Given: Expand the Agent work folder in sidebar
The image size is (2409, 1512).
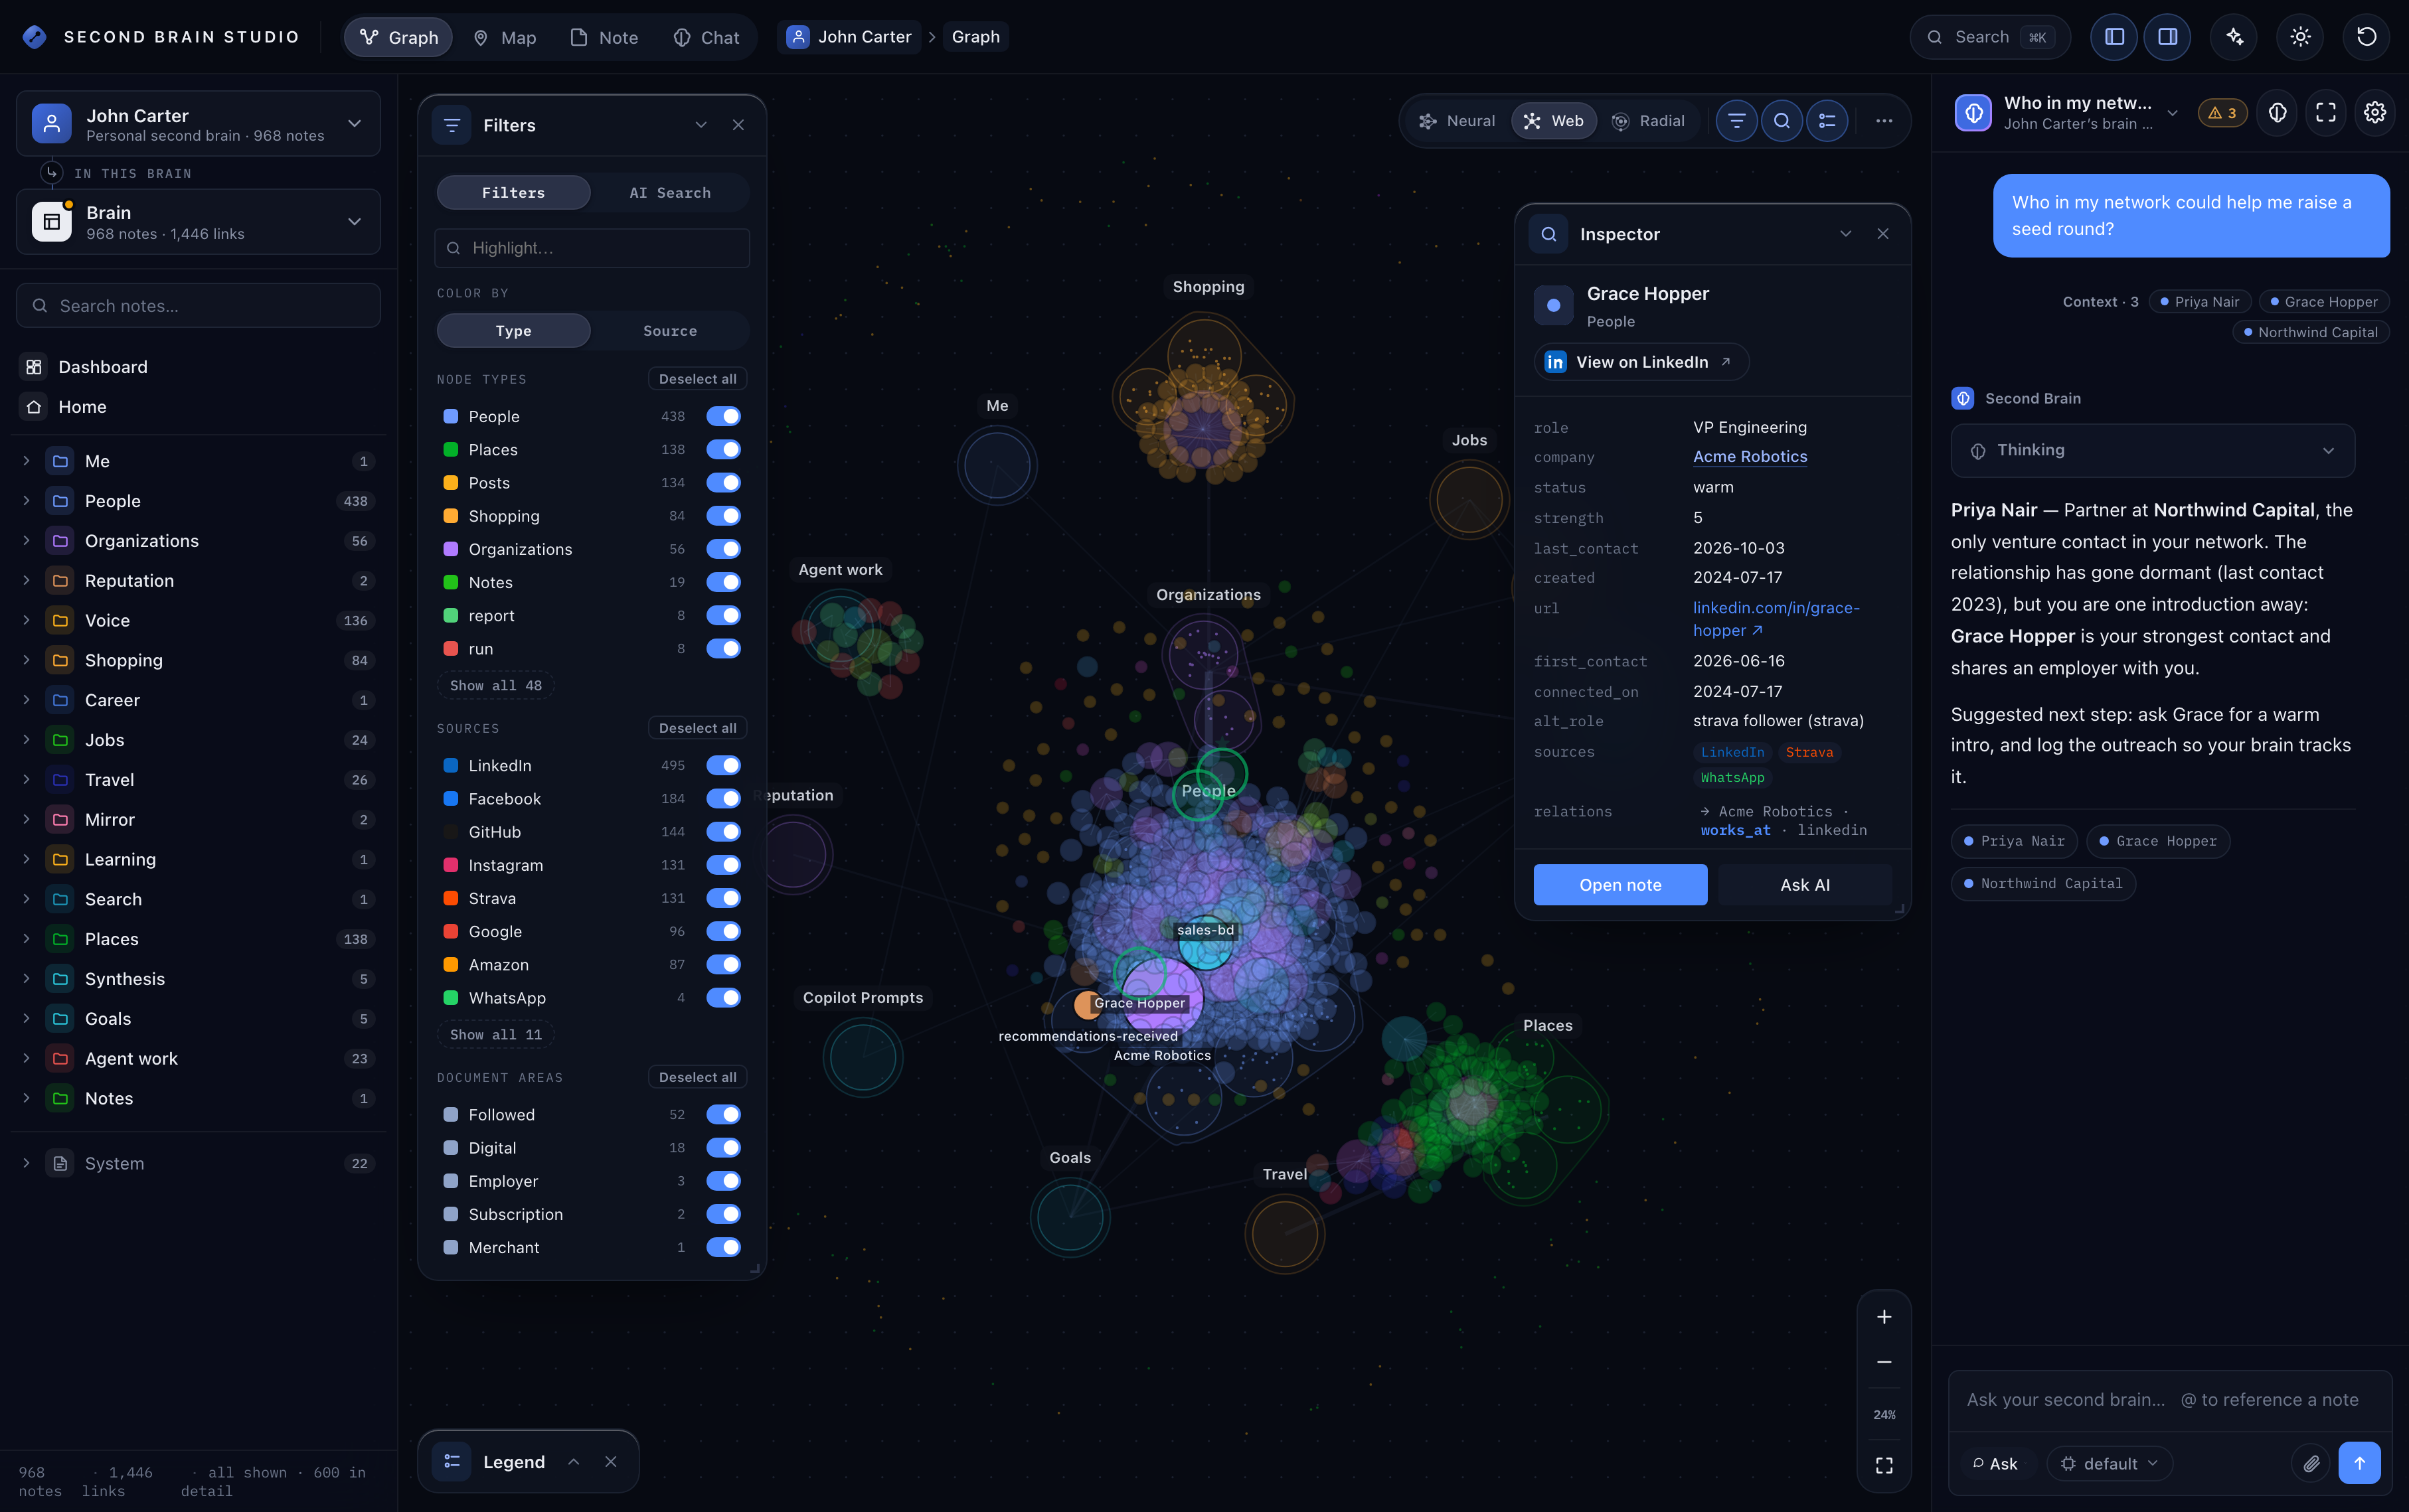Looking at the screenshot, I should (26, 1058).
